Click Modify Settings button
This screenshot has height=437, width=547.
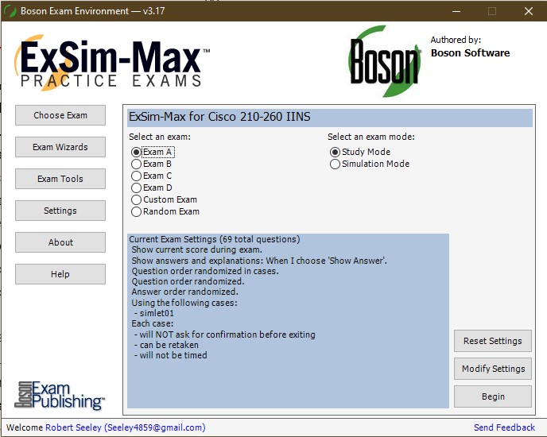(x=493, y=369)
